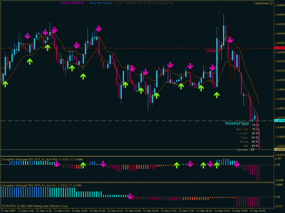Click the 23 Sep 16:30 time label
Image resolution: width=285 pixels, height=213 pixels.
click(150, 211)
